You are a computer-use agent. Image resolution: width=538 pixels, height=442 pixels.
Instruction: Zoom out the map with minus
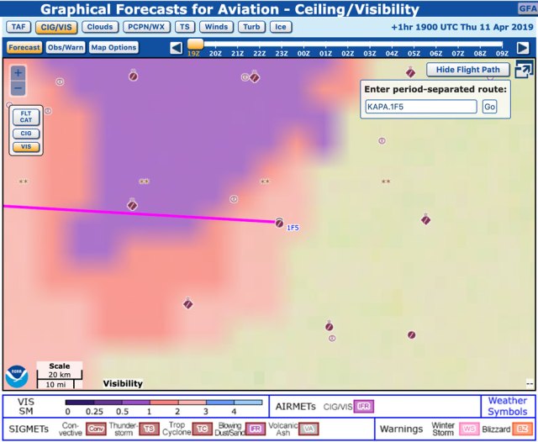(x=18, y=88)
